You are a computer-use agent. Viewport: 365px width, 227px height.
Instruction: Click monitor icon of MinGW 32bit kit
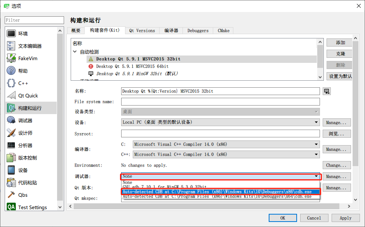click(91, 74)
